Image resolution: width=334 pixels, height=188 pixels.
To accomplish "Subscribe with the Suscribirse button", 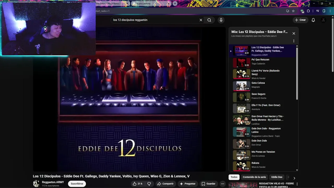I will click(x=77, y=184).
